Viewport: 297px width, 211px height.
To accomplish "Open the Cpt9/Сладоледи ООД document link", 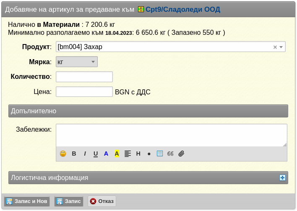I will (182, 9).
